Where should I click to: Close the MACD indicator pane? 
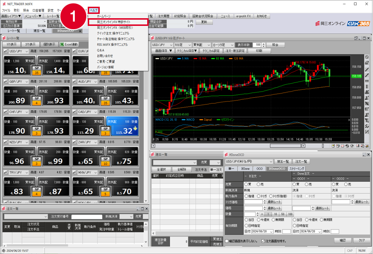pyautogui.click(x=349, y=120)
